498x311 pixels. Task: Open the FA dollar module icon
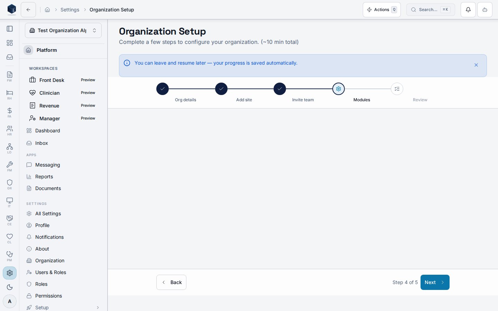pyautogui.click(x=10, y=112)
